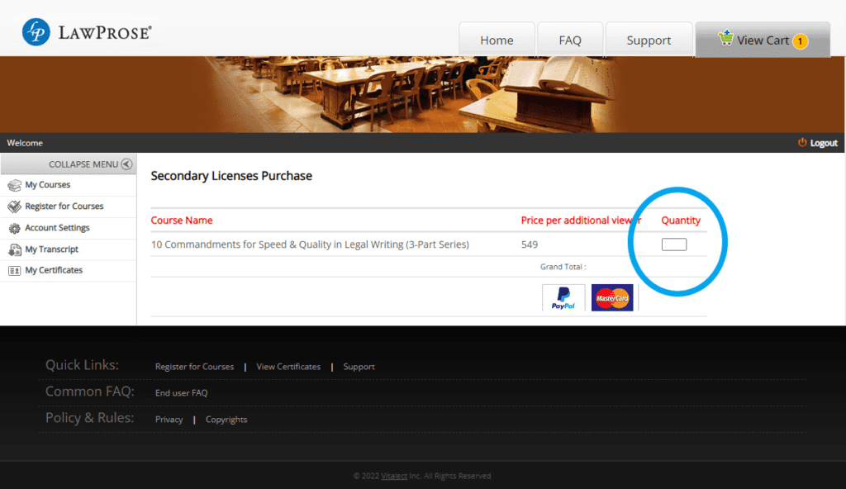Click the Logout link
The image size is (846, 489).
[x=824, y=143]
